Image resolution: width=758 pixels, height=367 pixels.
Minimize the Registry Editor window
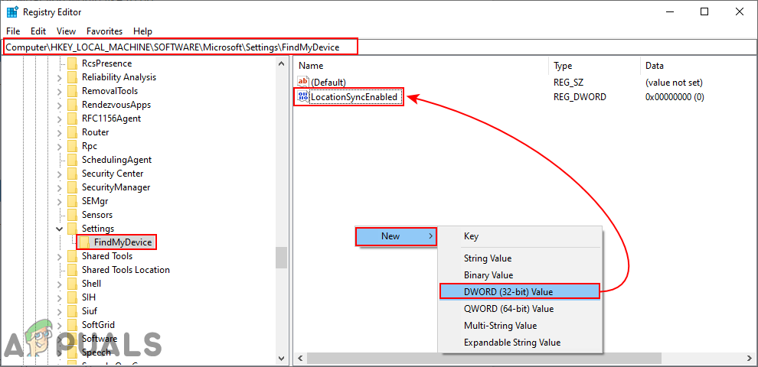point(669,12)
